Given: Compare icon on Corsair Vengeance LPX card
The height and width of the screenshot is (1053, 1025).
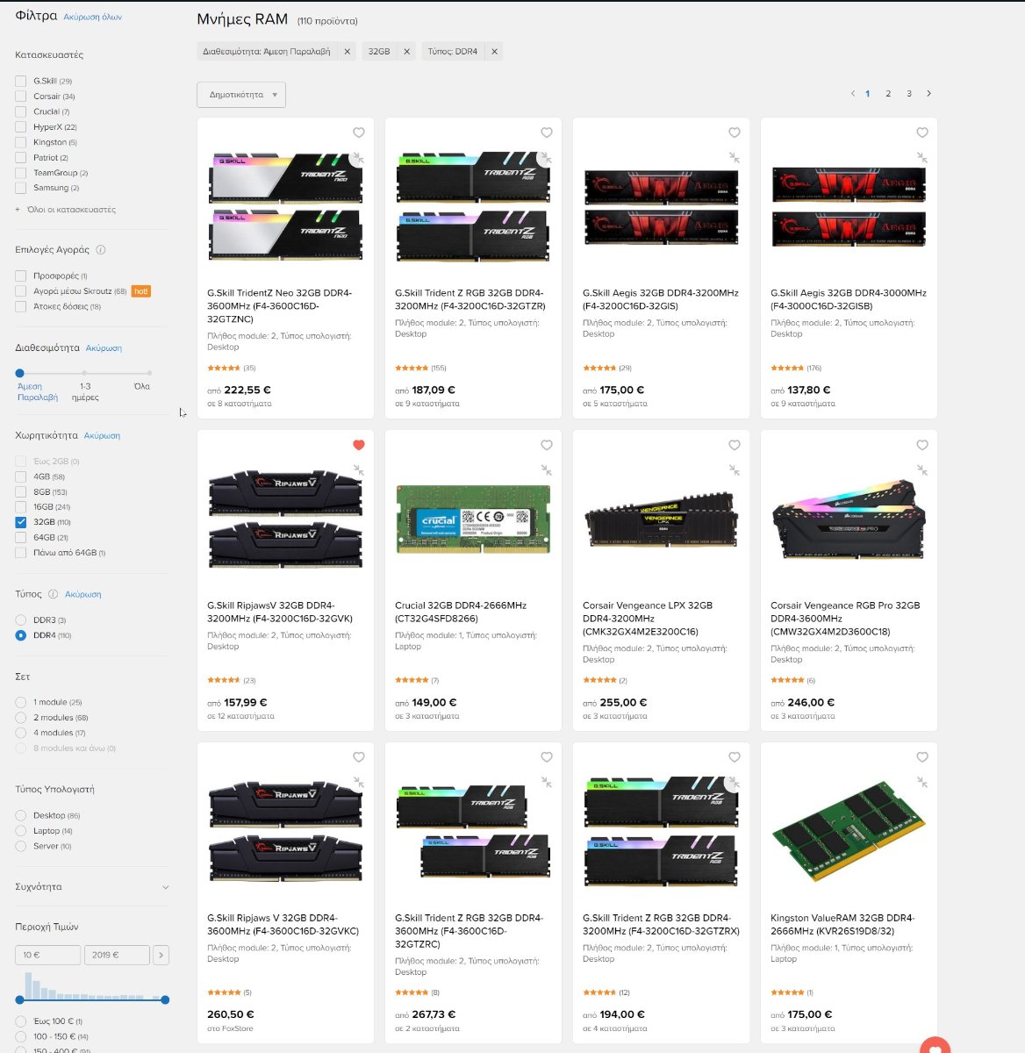Looking at the screenshot, I should [735, 470].
